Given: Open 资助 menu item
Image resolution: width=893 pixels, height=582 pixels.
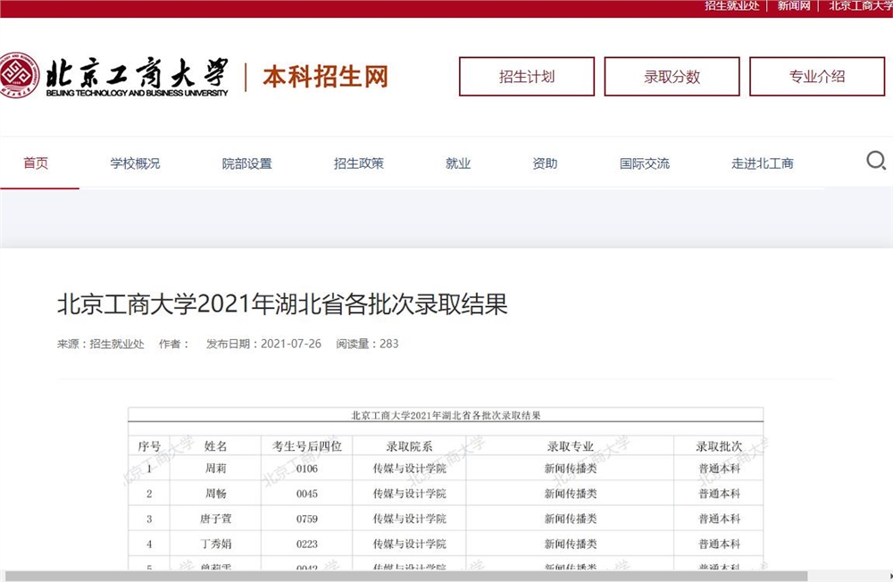Looking at the screenshot, I should pos(545,163).
